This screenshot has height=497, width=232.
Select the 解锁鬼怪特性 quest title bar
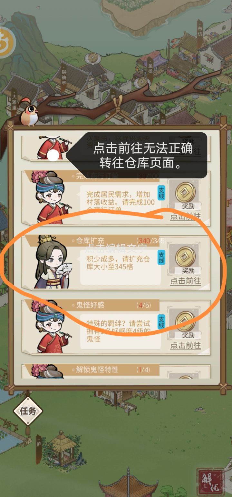tap(93, 370)
